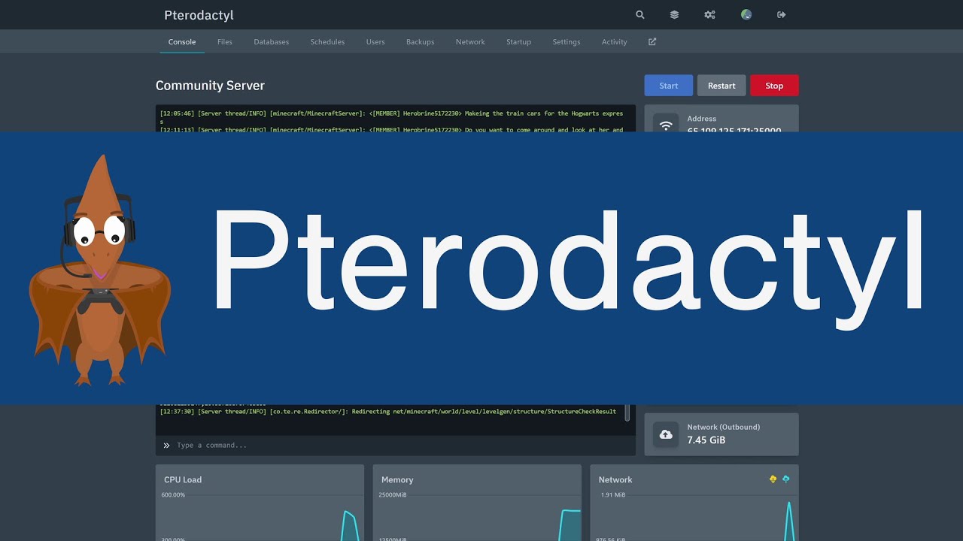Click the 1.91 MiB network axis label
Screen dimensions: 963x541
(x=612, y=495)
